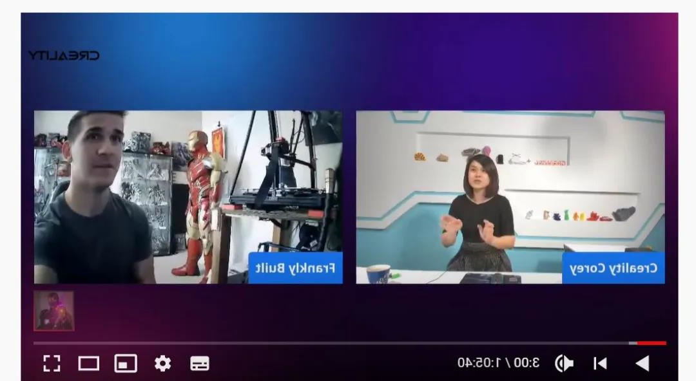
Task: Enter fullscreen mode
Action: pos(52,364)
